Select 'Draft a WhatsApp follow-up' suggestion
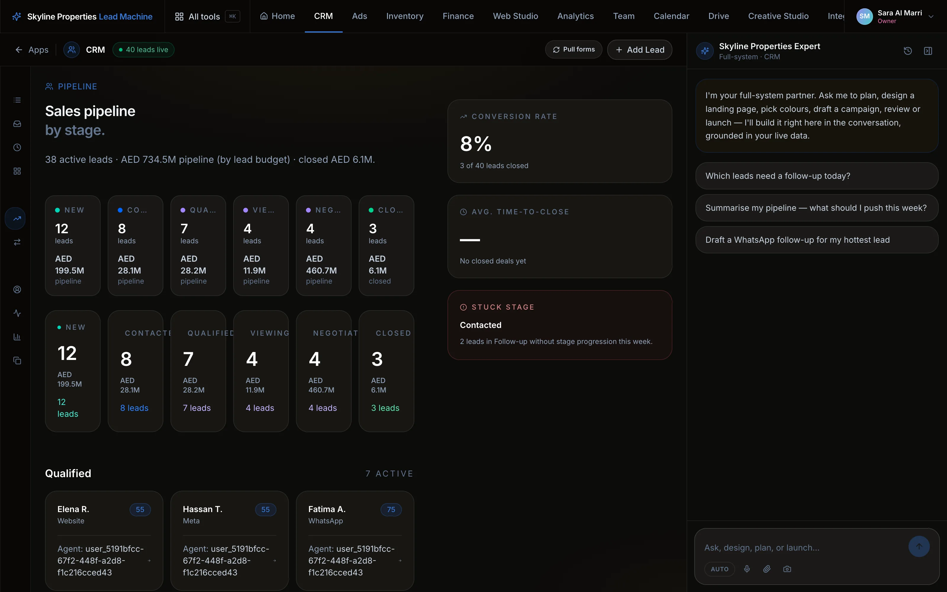 (x=817, y=240)
